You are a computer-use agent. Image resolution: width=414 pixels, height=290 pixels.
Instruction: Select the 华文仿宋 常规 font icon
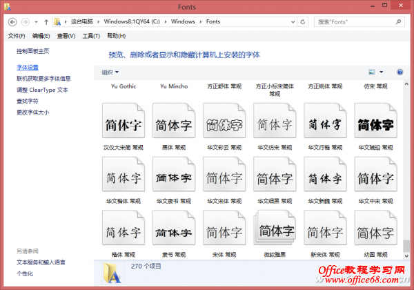click(275, 120)
